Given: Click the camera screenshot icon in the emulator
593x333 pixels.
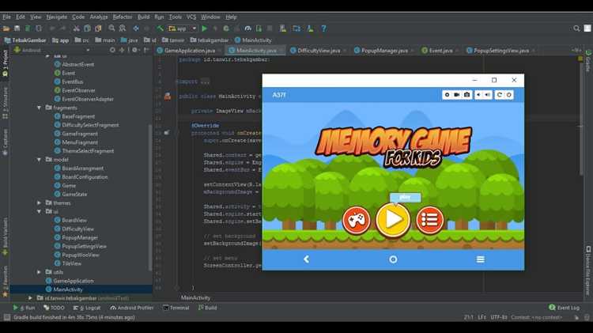Looking at the screenshot, I should click(467, 95).
